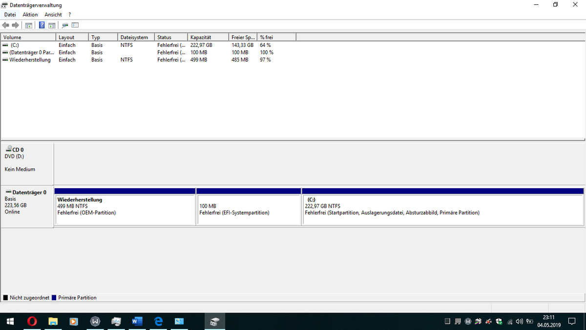Toggle the action pane toolbar icon
Viewport: 586px width, 330px height.
tap(51, 25)
